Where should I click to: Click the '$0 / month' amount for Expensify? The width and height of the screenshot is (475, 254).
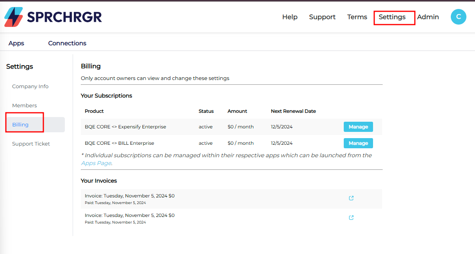[241, 127]
